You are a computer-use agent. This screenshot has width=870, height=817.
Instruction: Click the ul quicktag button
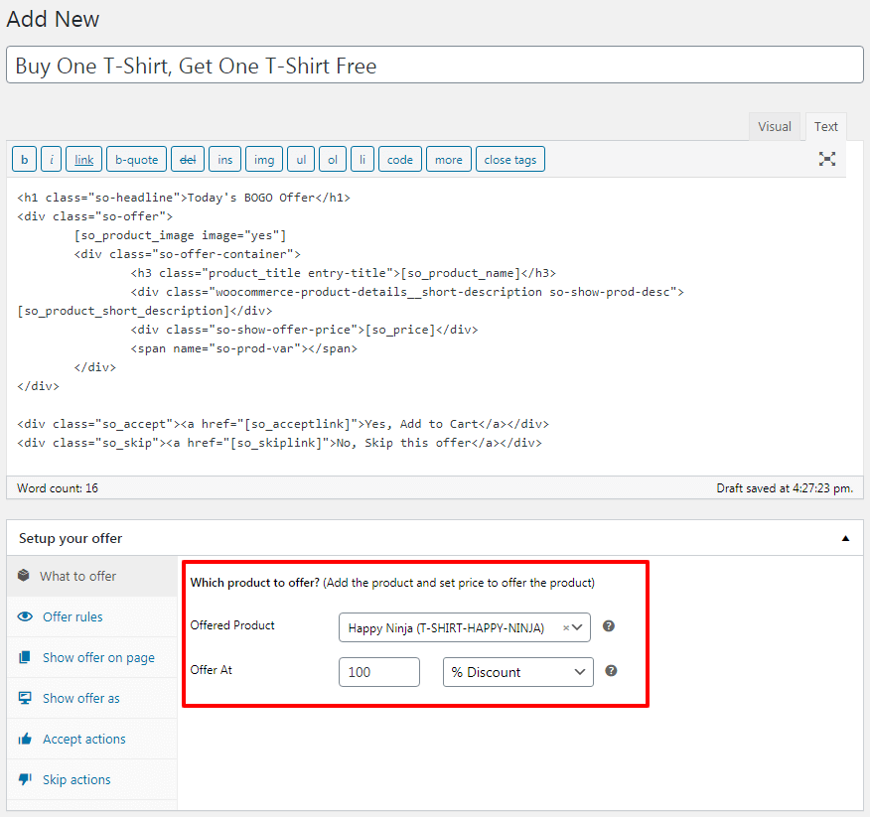301,159
